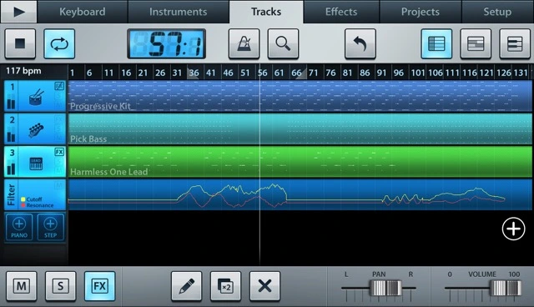Click bar 86 on the timeline ruler
The height and width of the screenshot is (307, 534).
[365, 73]
